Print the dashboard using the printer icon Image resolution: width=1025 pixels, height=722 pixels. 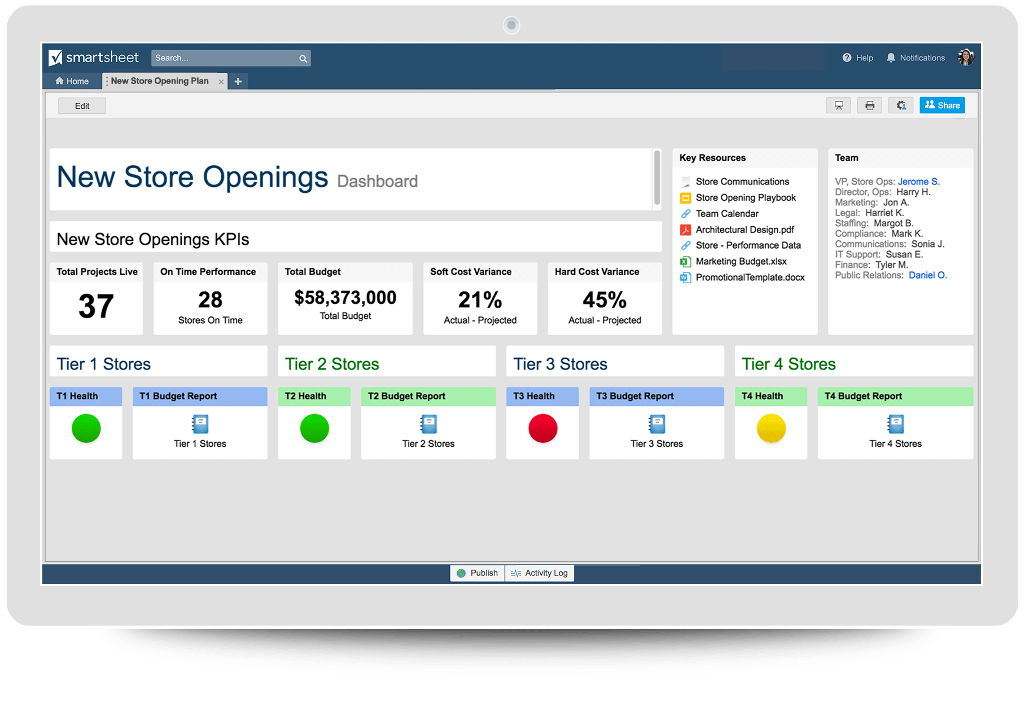click(870, 105)
